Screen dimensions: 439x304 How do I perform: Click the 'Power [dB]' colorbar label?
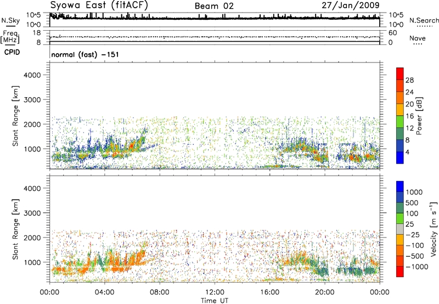pos(419,116)
